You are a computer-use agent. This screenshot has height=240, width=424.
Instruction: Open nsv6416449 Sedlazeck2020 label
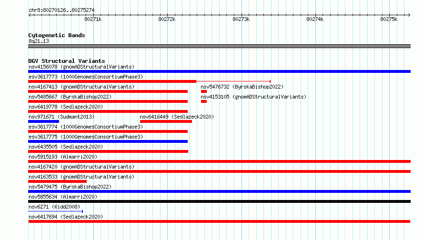coord(177,117)
